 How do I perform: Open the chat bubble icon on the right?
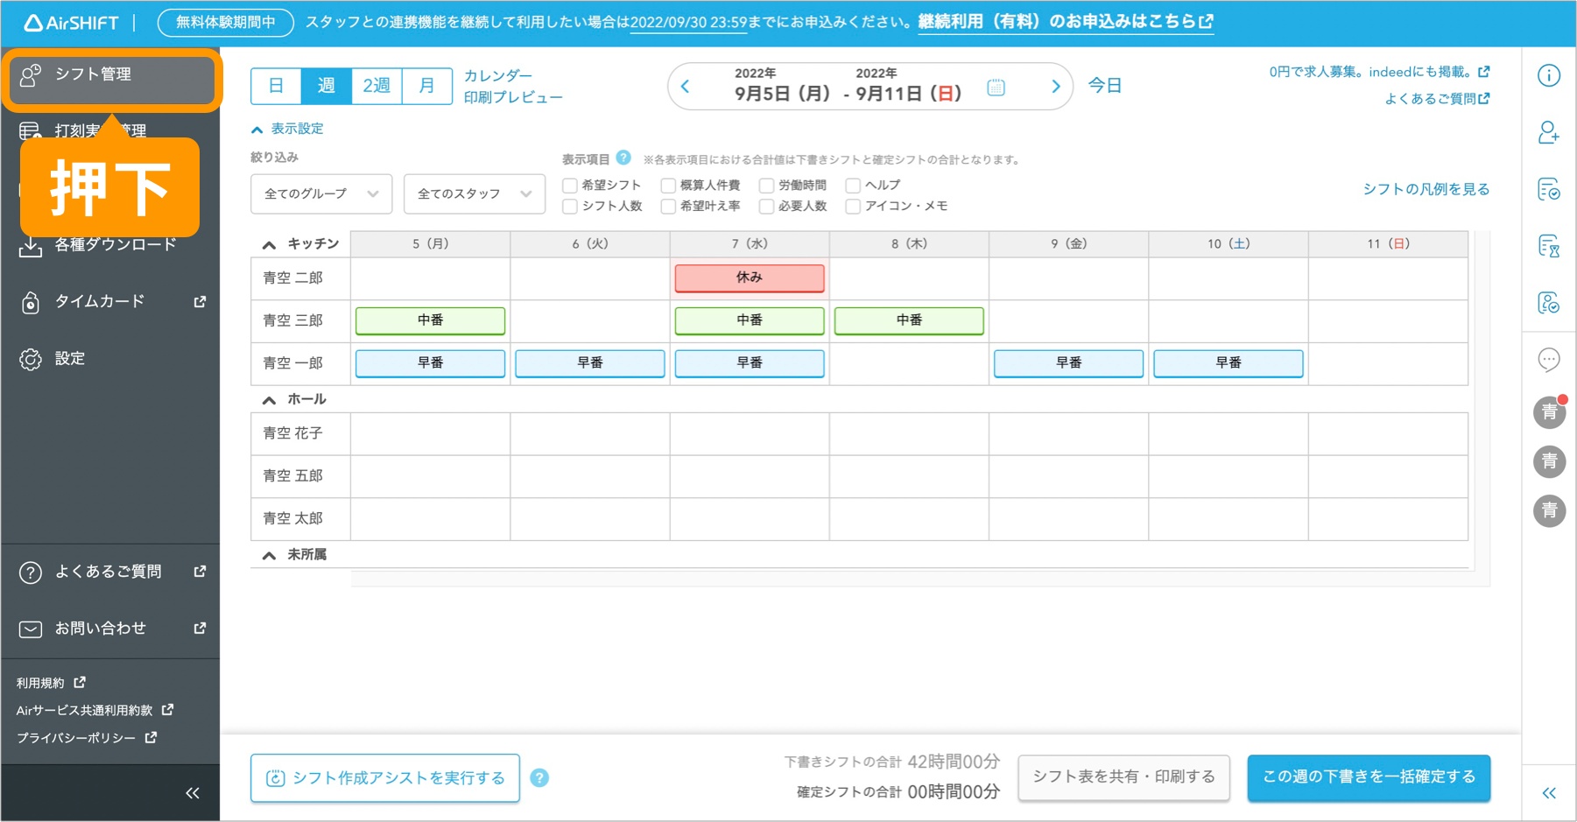[1549, 359]
